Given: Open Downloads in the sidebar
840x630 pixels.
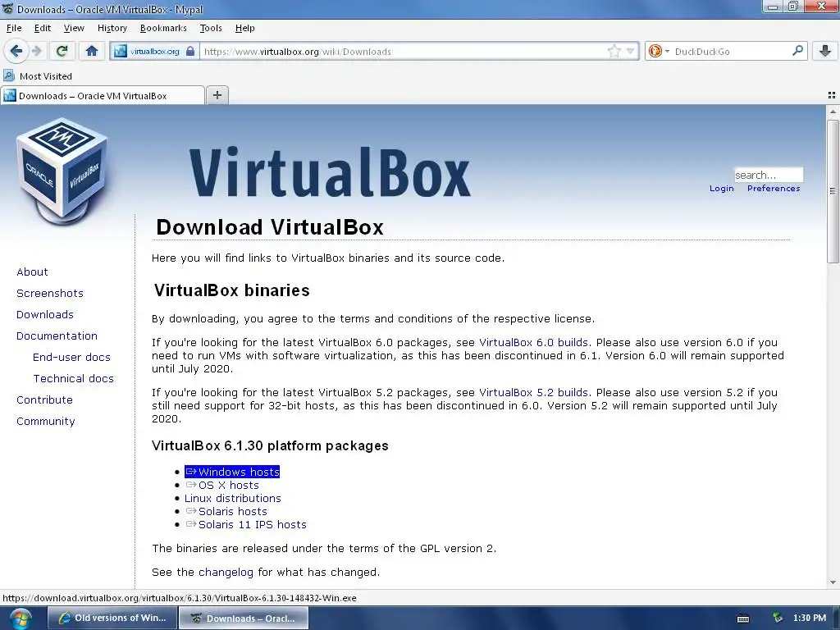Looking at the screenshot, I should click(x=45, y=314).
